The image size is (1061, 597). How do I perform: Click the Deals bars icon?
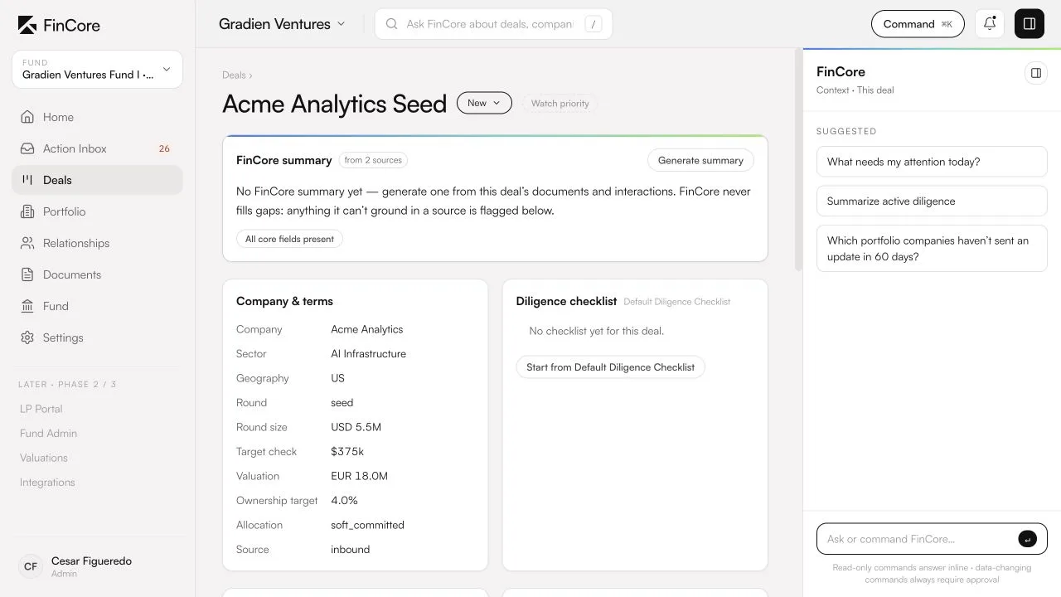[27, 180]
